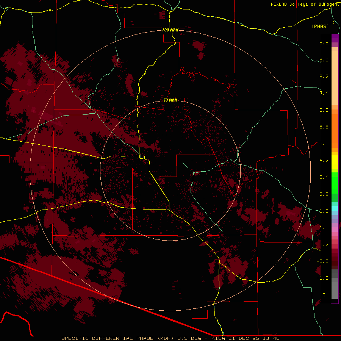Click the 1.8 value on the color scale

click(x=324, y=211)
